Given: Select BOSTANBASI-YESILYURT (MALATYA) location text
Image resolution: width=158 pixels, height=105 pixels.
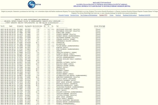Looking at the screenshot, I should [x=68, y=31].
